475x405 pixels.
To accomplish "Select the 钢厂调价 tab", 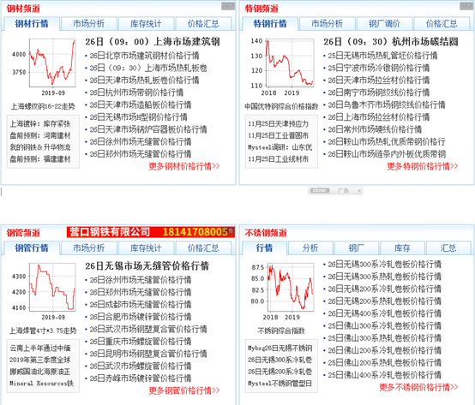I will click(x=384, y=24).
